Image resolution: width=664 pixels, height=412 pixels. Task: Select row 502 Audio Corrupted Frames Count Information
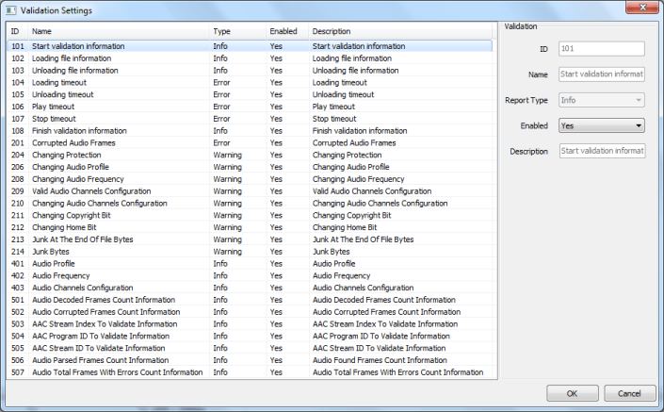pos(250,312)
